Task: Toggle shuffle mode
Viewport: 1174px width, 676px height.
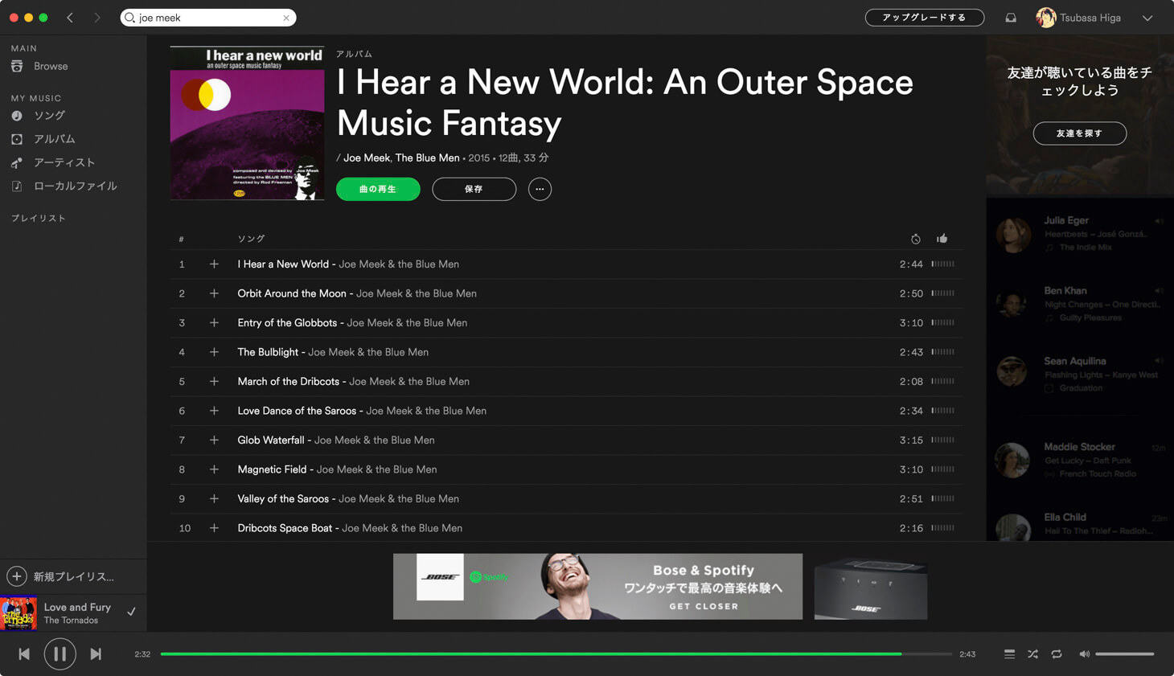Action: pos(1033,654)
